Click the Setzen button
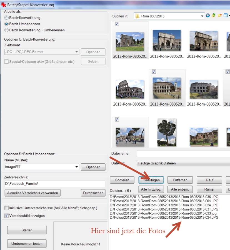 click(93, 61)
